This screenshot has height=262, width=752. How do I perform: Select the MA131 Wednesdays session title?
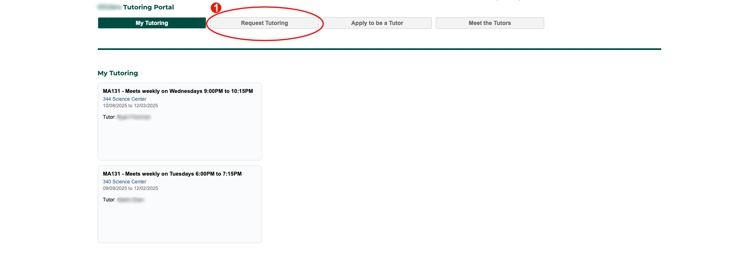[x=178, y=91]
